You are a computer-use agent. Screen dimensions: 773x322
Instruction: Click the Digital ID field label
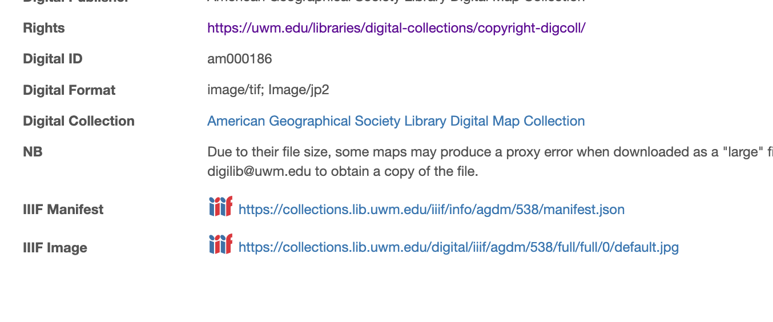53,59
